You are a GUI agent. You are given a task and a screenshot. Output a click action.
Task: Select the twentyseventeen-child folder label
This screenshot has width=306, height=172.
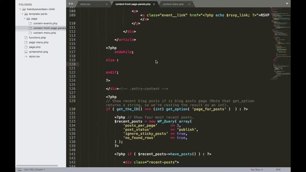41,9
